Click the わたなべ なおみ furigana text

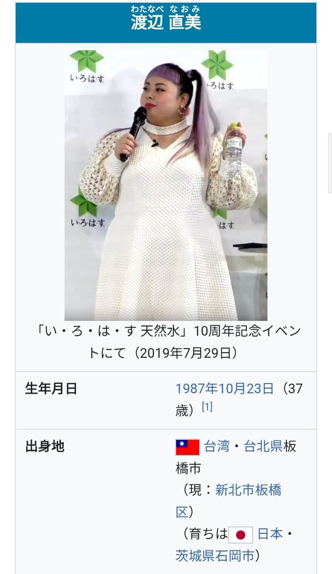[166, 9]
